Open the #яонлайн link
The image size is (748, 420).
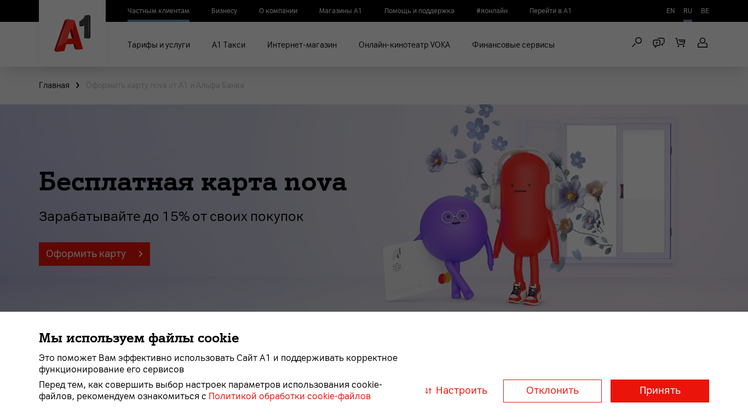(x=492, y=11)
